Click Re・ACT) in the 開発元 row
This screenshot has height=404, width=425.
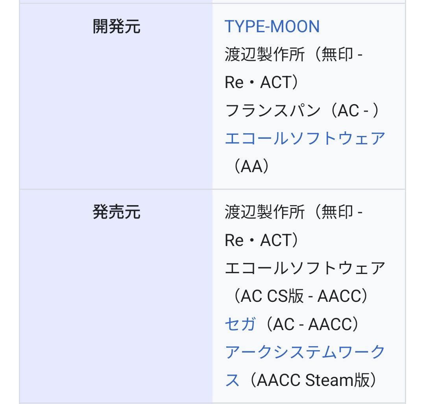tap(263, 83)
